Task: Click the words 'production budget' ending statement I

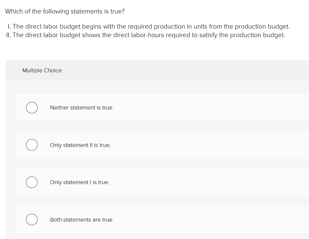Action: pyautogui.click(x=262, y=27)
